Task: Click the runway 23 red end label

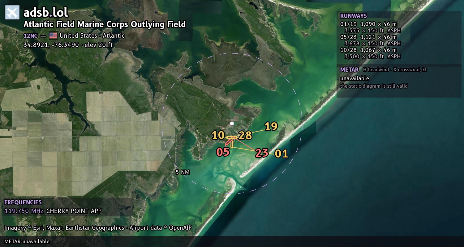Action: tap(262, 153)
